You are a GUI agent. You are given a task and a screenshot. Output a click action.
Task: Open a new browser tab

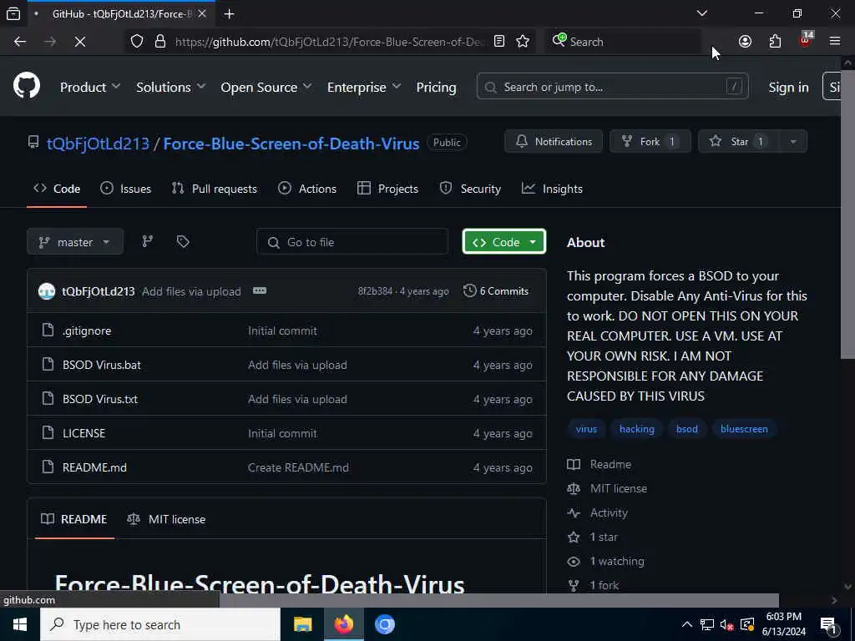pos(229,14)
